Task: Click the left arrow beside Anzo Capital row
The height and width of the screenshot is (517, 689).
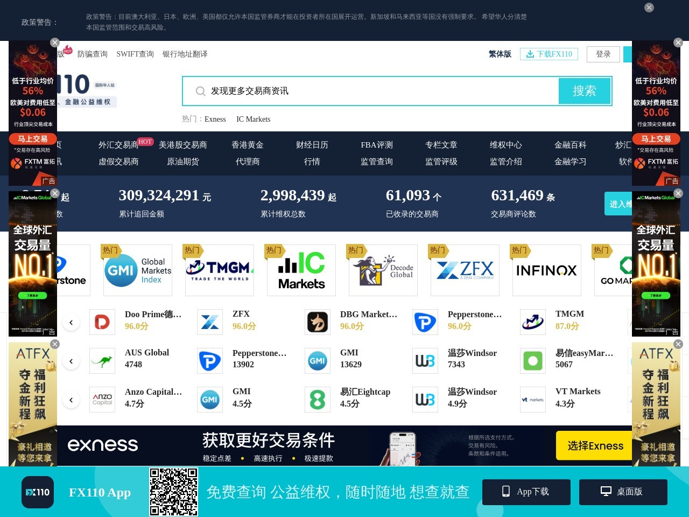Action: (x=71, y=400)
